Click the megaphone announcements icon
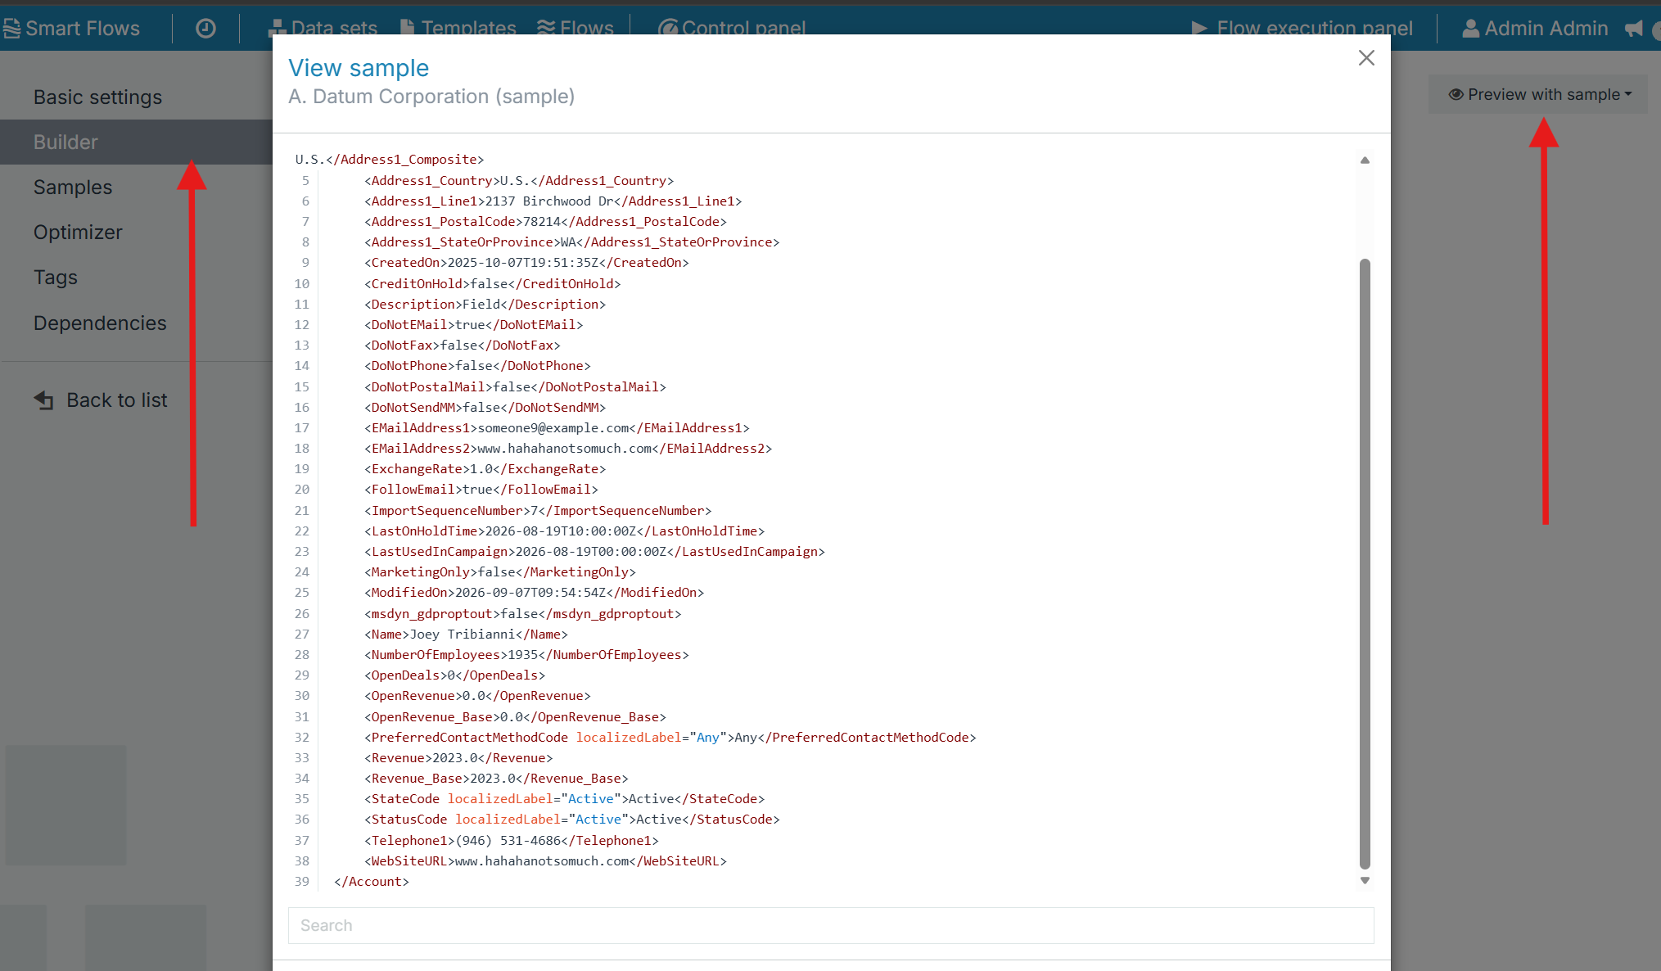This screenshot has height=971, width=1661. click(1634, 29)
